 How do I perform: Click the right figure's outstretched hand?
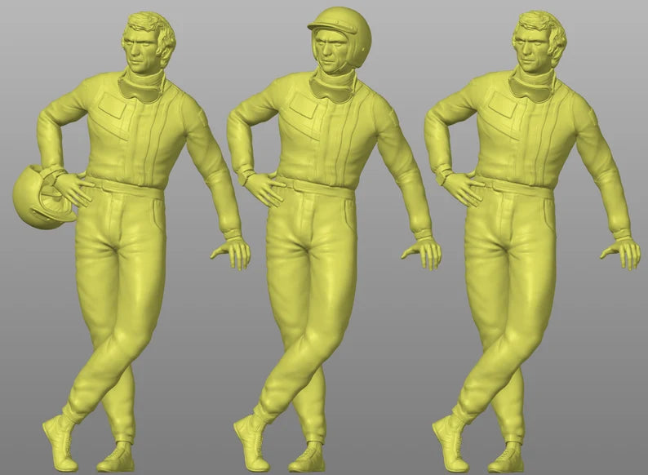(x=624, y=252)
